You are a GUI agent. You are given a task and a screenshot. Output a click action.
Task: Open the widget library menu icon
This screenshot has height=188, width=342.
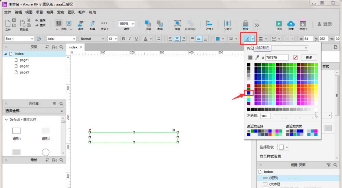pos(54,104)
